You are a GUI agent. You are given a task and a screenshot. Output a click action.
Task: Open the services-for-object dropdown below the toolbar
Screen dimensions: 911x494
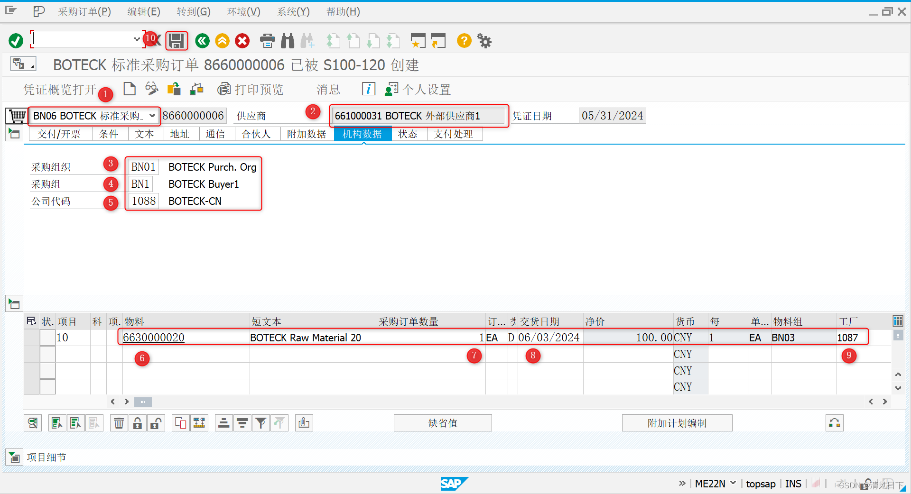click(23, 64)
